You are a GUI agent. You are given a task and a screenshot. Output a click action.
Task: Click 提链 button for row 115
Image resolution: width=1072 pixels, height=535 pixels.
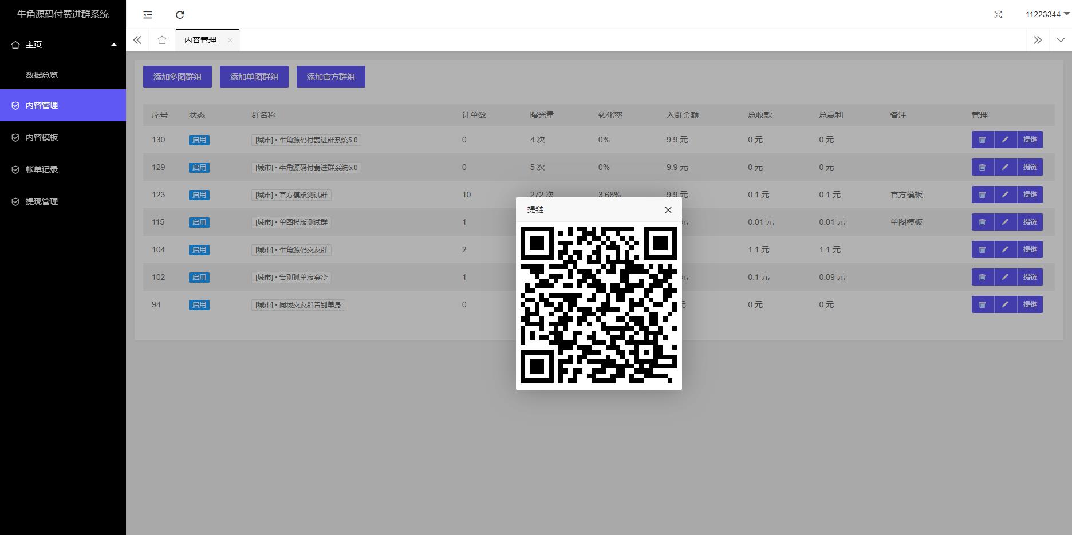[1030, 222]
